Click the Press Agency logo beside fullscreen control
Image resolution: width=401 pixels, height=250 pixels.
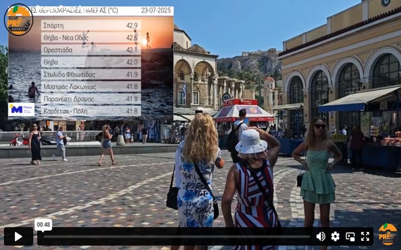(388, 234)
